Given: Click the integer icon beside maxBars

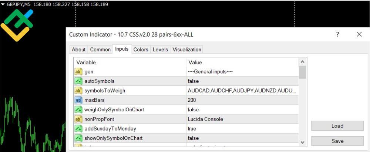Looking at the screenshot, I should [78, 100].
